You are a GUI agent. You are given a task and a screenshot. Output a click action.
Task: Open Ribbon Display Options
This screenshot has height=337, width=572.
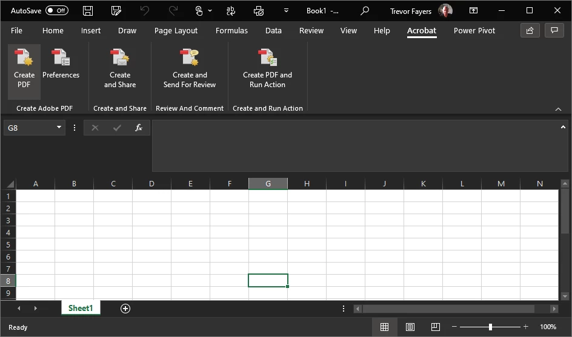click(x=473, y=10)
